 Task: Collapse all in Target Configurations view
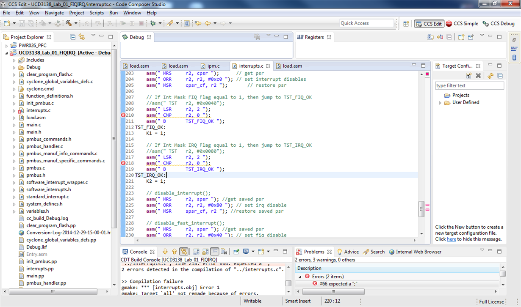(x=500, y=76)
